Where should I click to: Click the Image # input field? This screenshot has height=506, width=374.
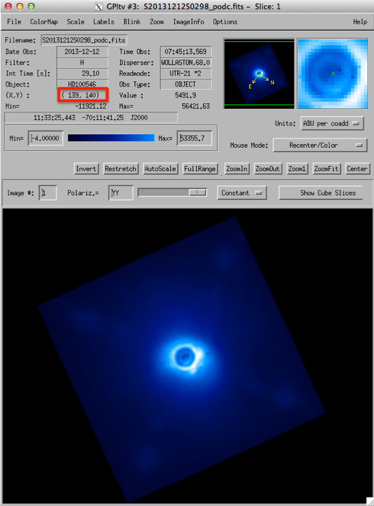[x=48, y=193]
